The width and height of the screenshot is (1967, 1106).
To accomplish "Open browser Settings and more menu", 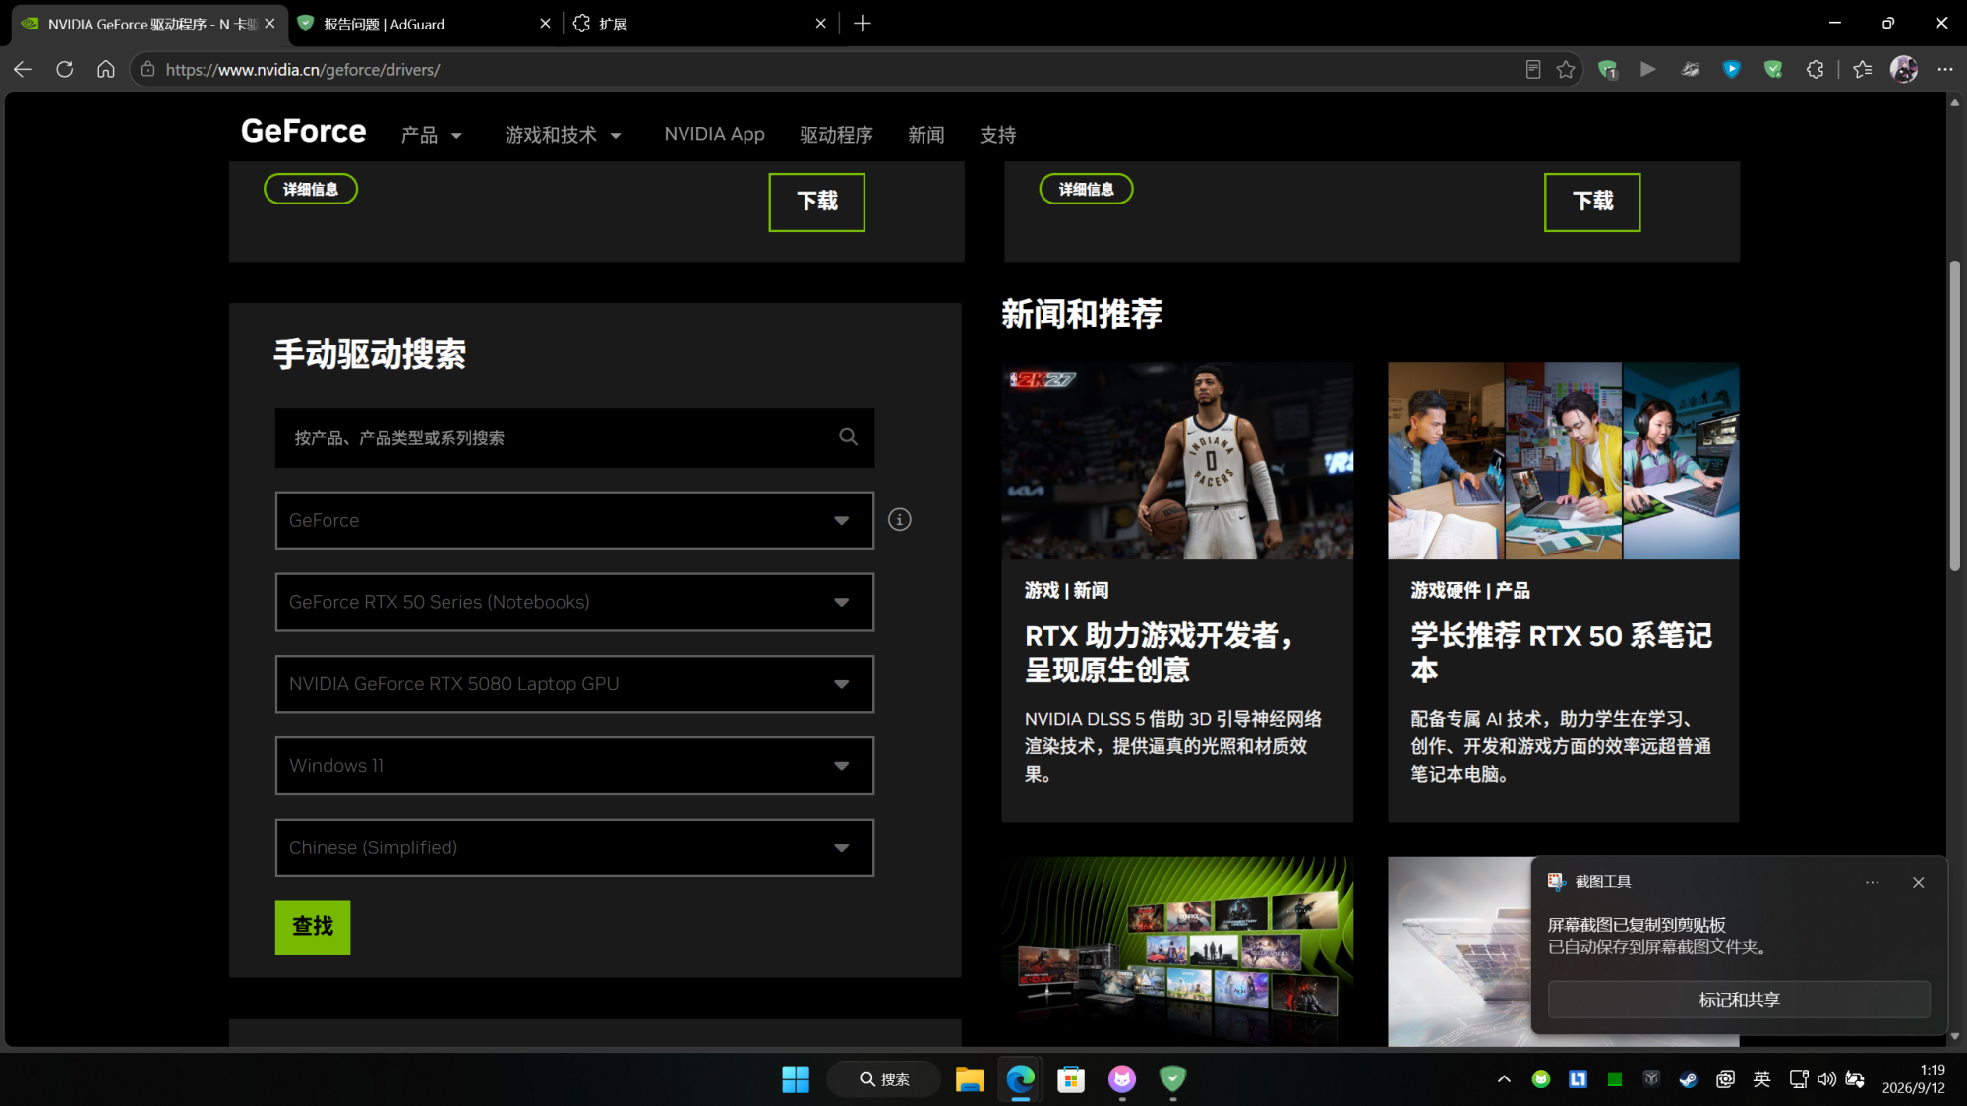I will (x=1945, y=69).
